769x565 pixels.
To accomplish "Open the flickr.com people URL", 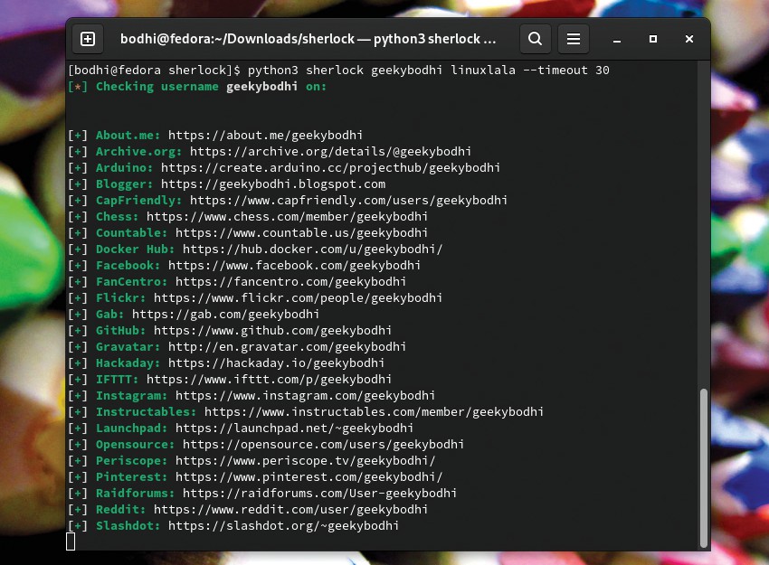I will (298, 298).
